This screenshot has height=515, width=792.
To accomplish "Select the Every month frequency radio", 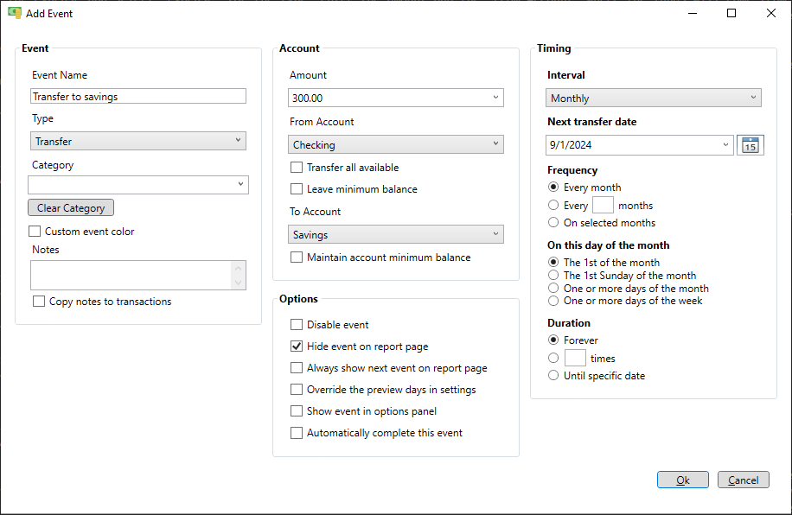I will coord(553,187).
